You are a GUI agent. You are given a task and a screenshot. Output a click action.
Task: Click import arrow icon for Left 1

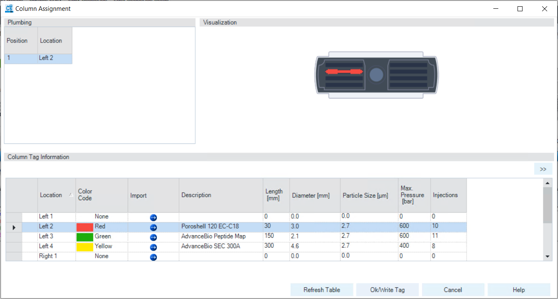click(153, 217)
